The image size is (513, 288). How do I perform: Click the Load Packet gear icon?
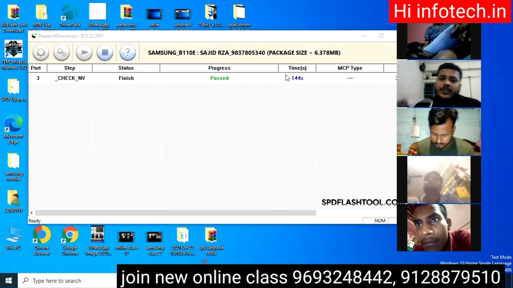tap(40, 52)
